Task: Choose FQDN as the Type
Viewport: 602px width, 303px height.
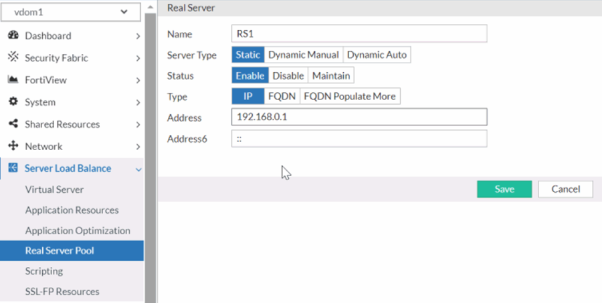Action: point(282,96)
